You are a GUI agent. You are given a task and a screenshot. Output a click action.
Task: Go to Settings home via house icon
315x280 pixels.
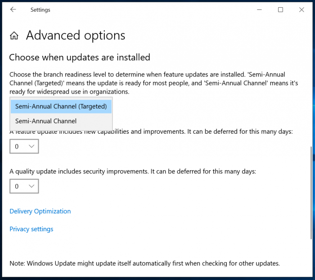(14, 36)
